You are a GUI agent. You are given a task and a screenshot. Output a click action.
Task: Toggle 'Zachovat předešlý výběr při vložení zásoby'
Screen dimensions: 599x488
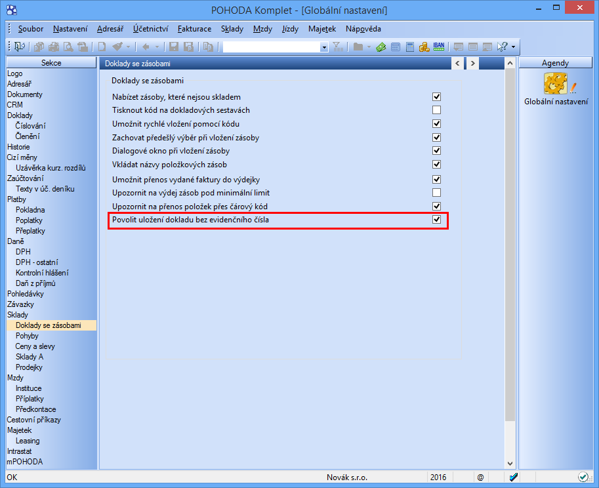click(437, 138)
